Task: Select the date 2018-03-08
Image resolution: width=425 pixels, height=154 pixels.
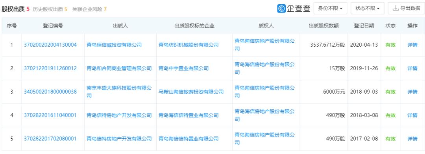Action: point(364,116)
